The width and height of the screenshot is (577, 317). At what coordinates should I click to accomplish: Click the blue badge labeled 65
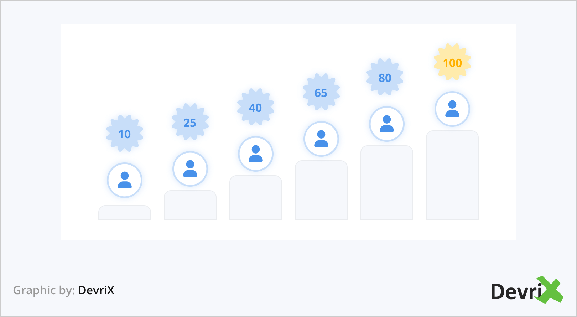click(321, 92)
